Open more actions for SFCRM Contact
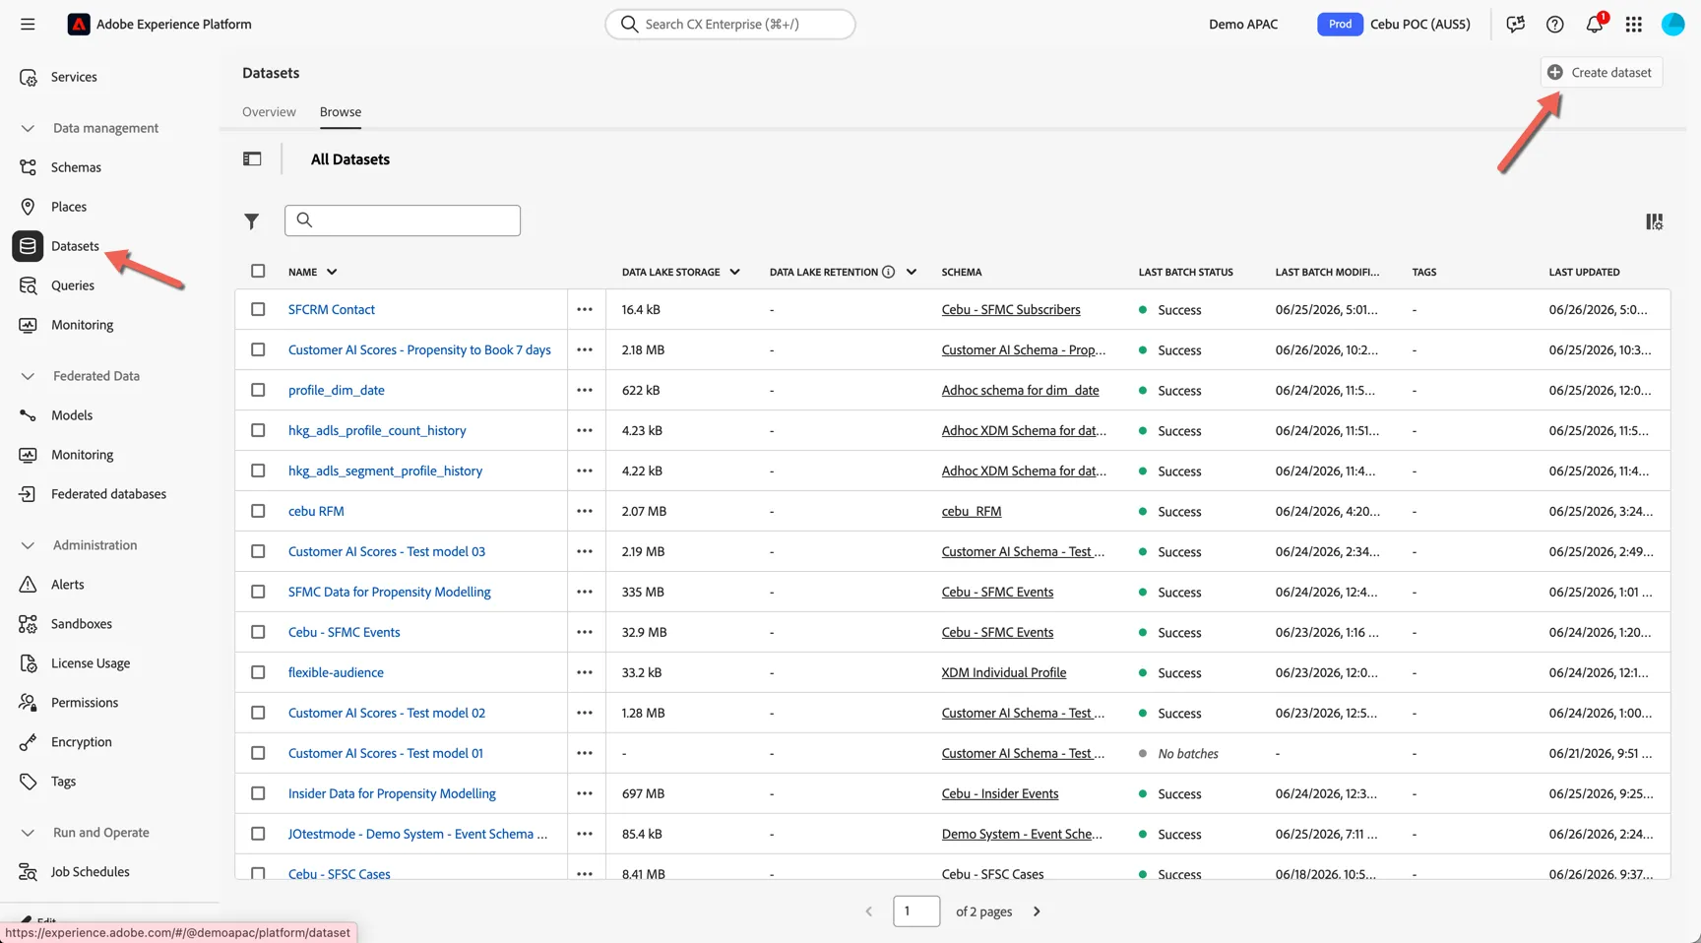 point(585,309)
